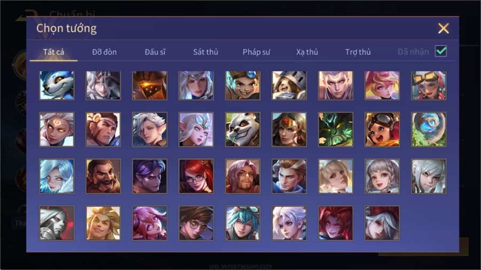Switch to the Đỡ đòn tab
The height and width of the screenshot is (270, 481).
(x=104, y=52)
